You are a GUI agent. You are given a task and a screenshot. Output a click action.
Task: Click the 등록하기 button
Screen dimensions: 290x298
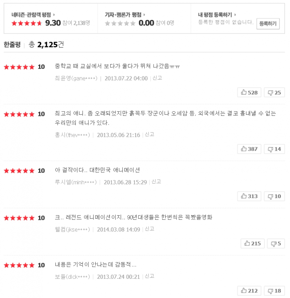coord(268,24)
